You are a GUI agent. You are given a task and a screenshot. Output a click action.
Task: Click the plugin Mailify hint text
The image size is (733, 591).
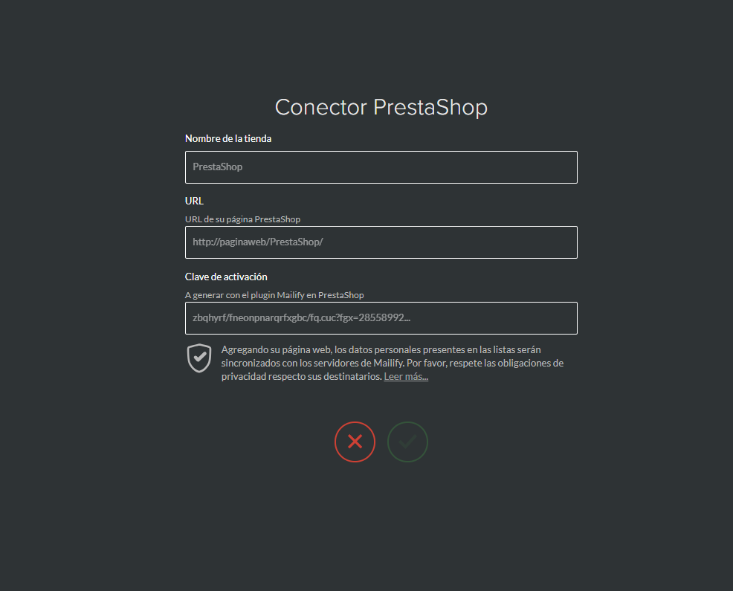pyautogui.click(x=274, y=295)
